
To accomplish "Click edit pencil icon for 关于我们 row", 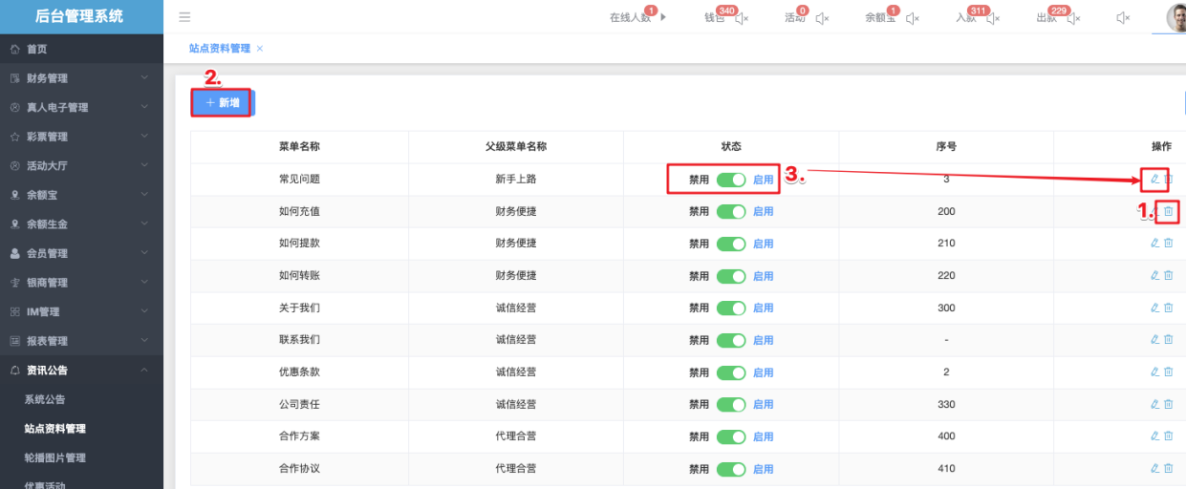I will click(1154, 308).
